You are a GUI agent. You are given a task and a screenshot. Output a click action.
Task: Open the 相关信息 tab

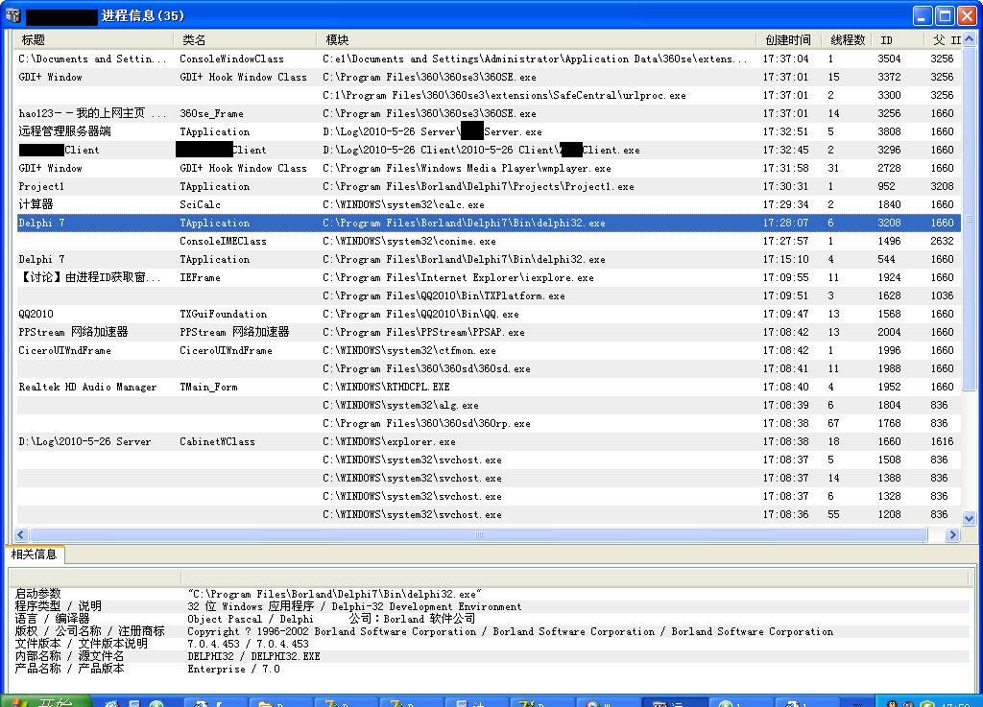(x=34, y=554)
